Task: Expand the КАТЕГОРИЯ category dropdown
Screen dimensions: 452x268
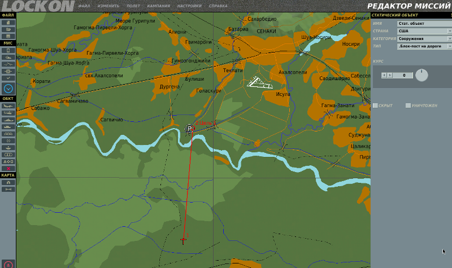Action: pos(450,38)
